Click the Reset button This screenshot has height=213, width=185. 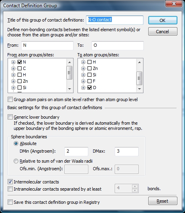[x=163, y=201]
